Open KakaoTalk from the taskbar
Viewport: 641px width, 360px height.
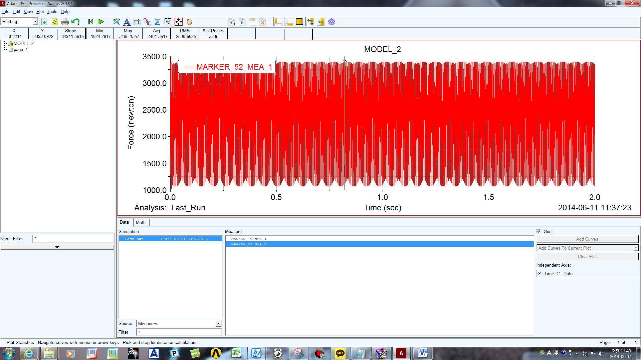340,353
